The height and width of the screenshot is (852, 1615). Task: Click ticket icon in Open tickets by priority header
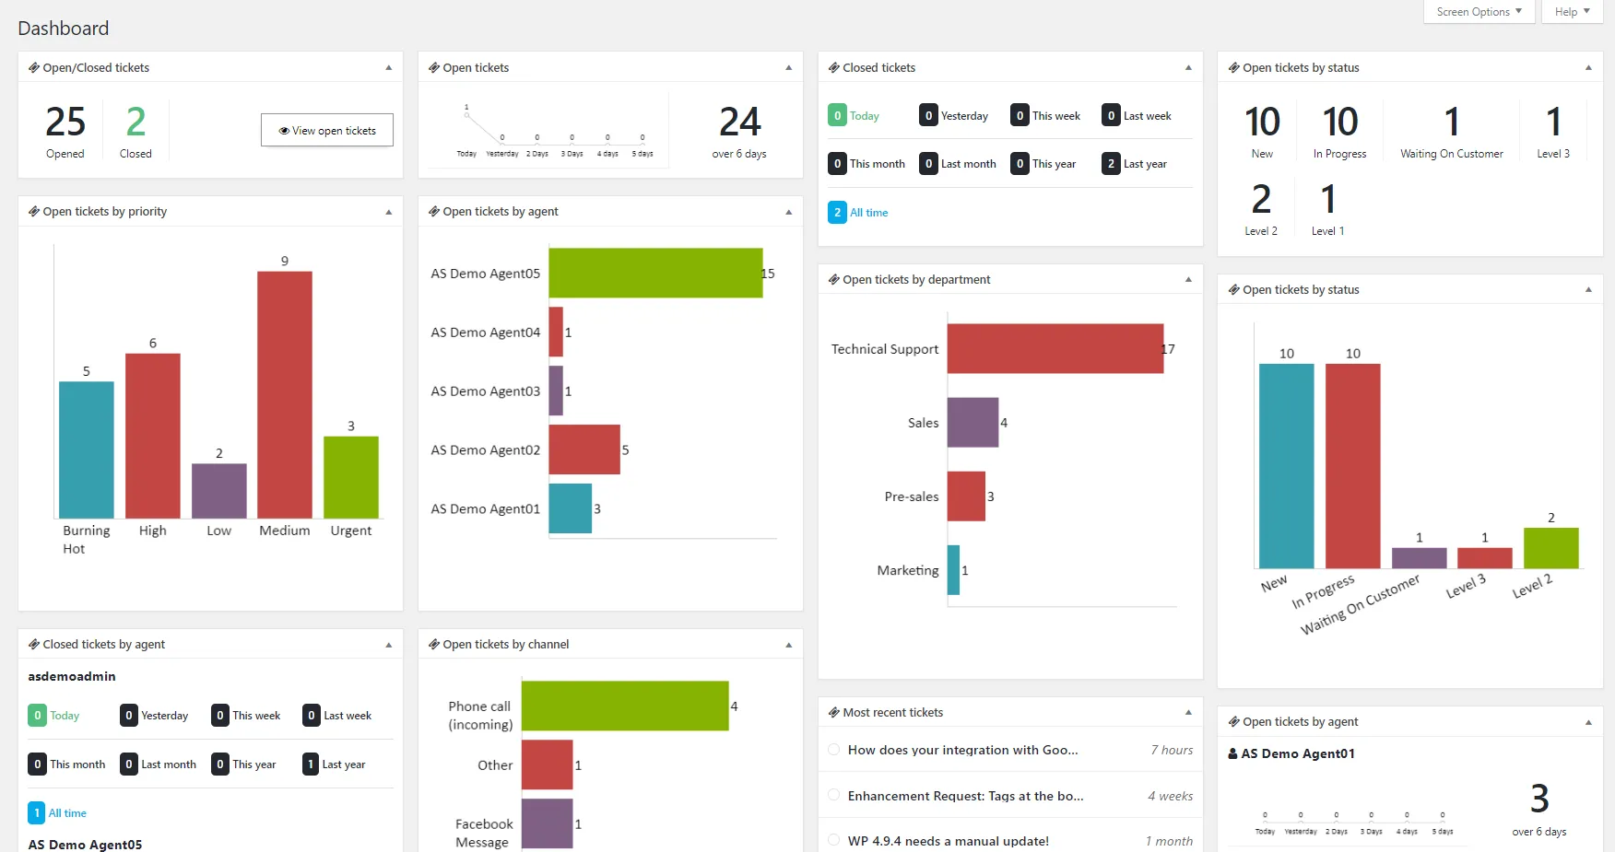[34, 211]
